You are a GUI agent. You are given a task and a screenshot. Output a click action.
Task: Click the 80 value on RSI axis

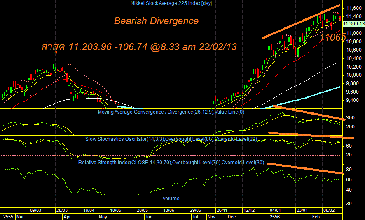pos(349,170)
